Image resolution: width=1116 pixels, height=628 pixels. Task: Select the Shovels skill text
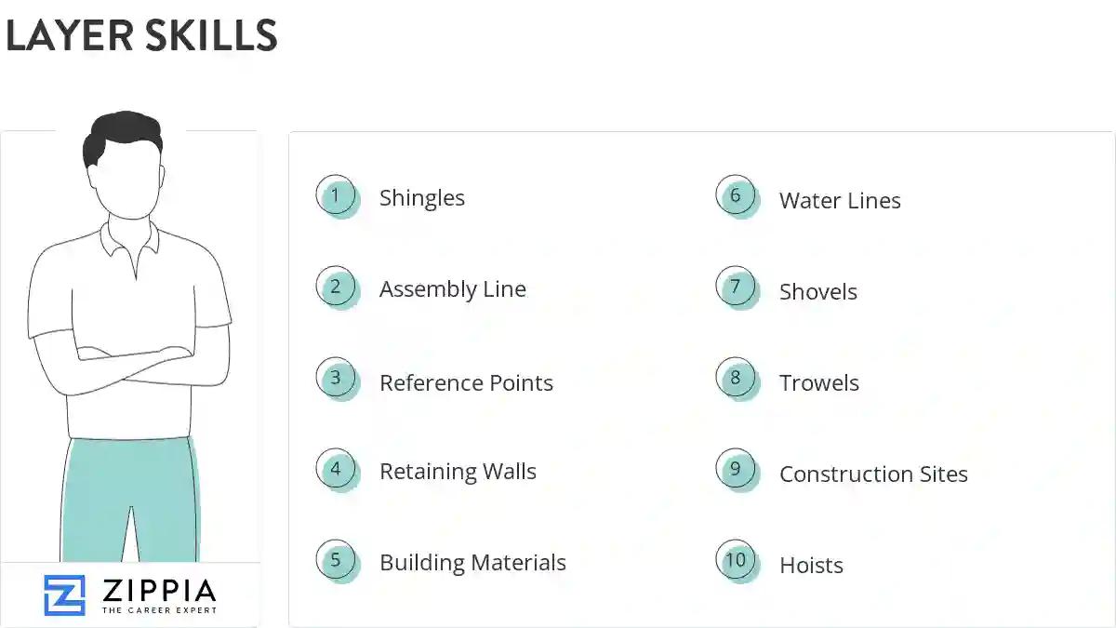coord(818,292)
